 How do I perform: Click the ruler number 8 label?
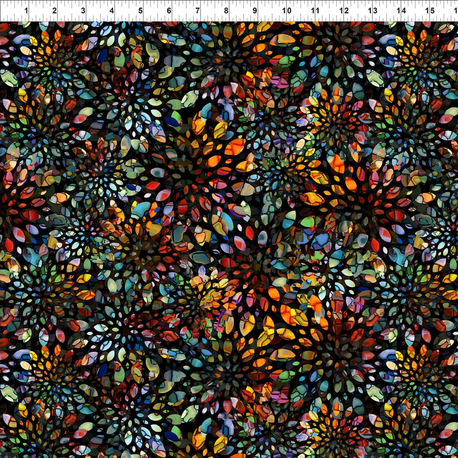[226, 11]
